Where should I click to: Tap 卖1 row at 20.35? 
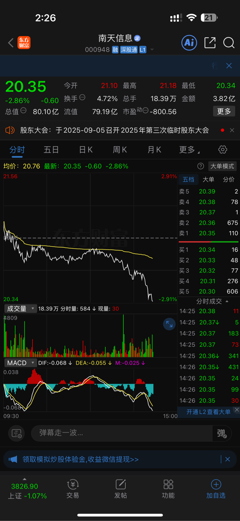(208, 233)
